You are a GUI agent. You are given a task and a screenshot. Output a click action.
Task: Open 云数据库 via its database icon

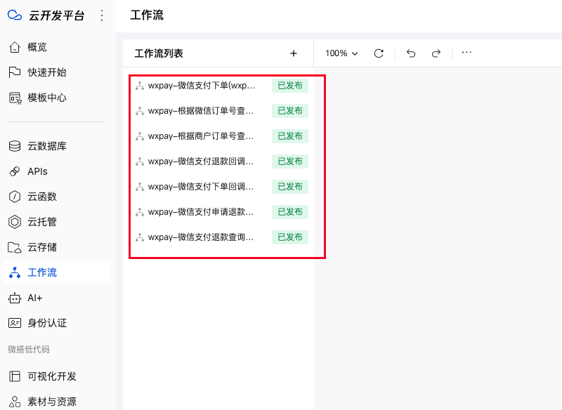pos(15,146)
